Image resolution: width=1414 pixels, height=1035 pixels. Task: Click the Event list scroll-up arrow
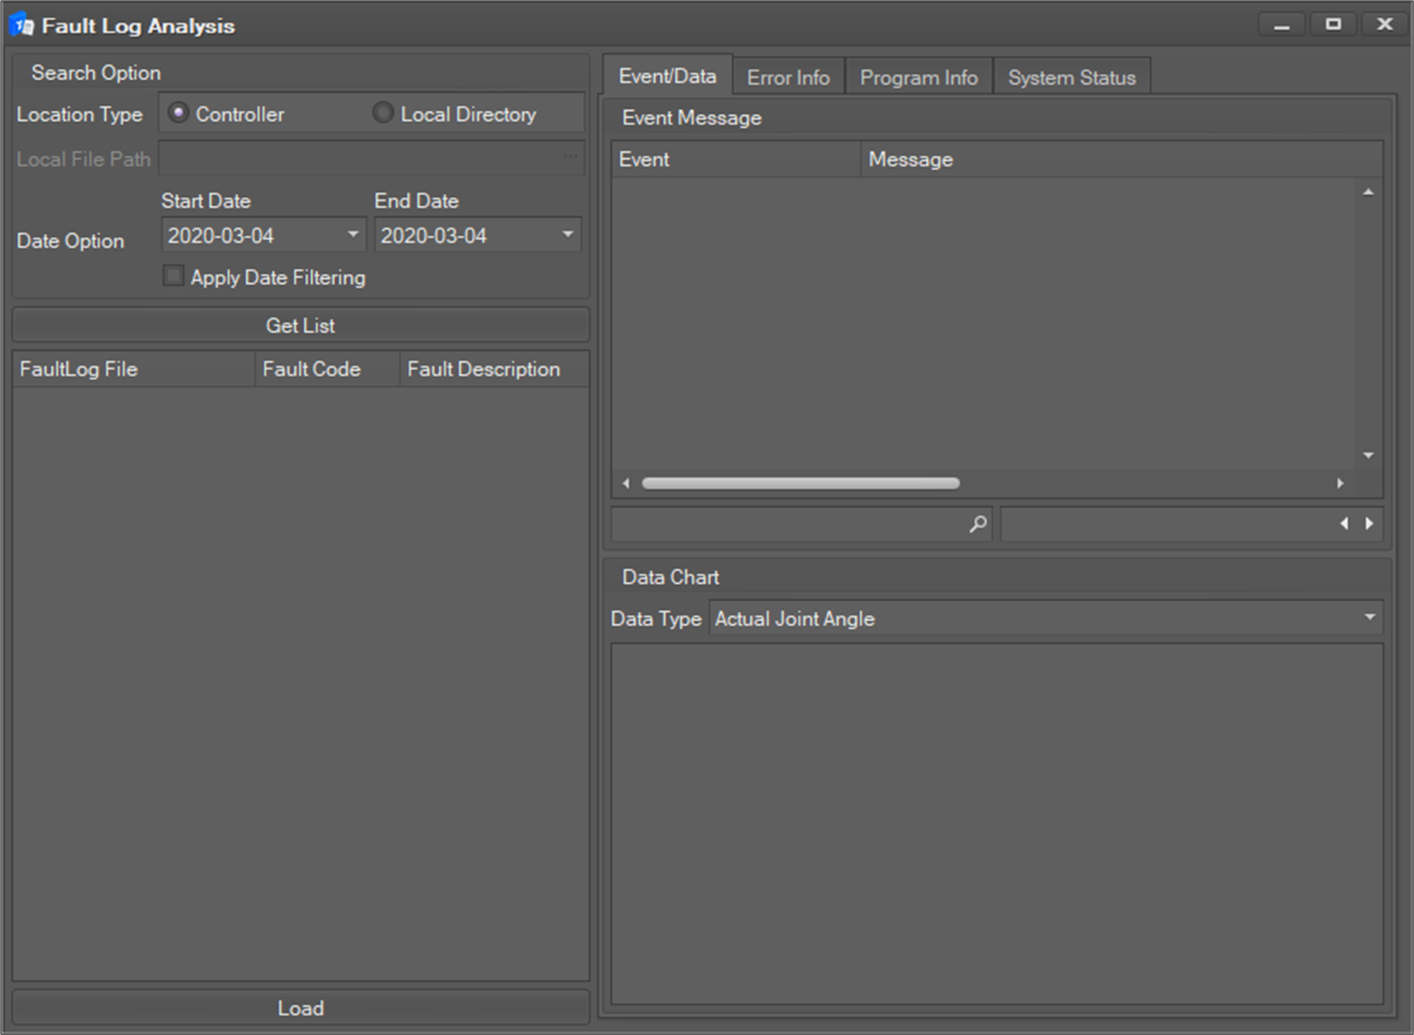1368,192
